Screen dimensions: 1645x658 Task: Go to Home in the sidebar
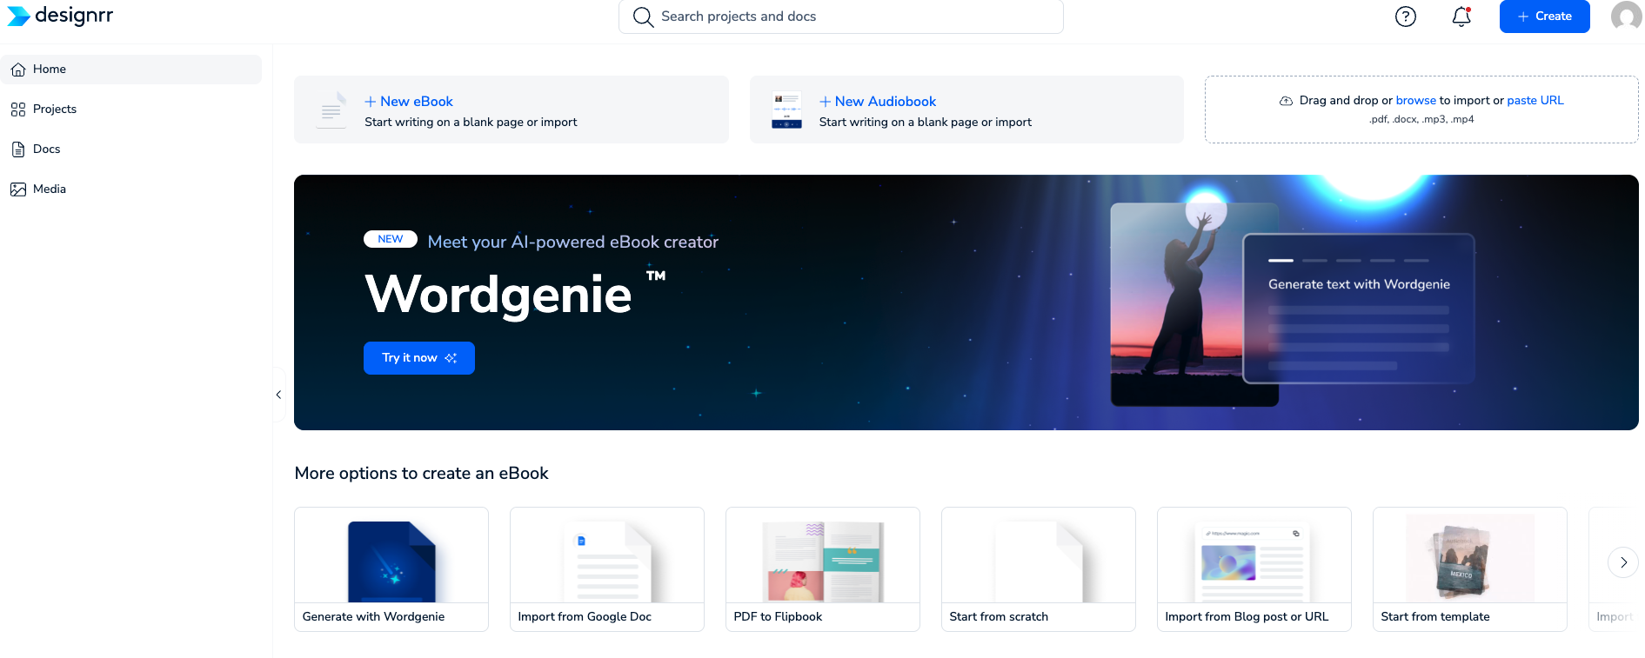point(130,70)
